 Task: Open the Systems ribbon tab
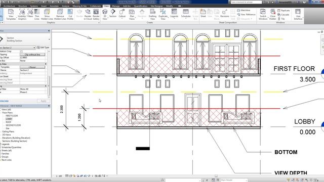point(34,6)
